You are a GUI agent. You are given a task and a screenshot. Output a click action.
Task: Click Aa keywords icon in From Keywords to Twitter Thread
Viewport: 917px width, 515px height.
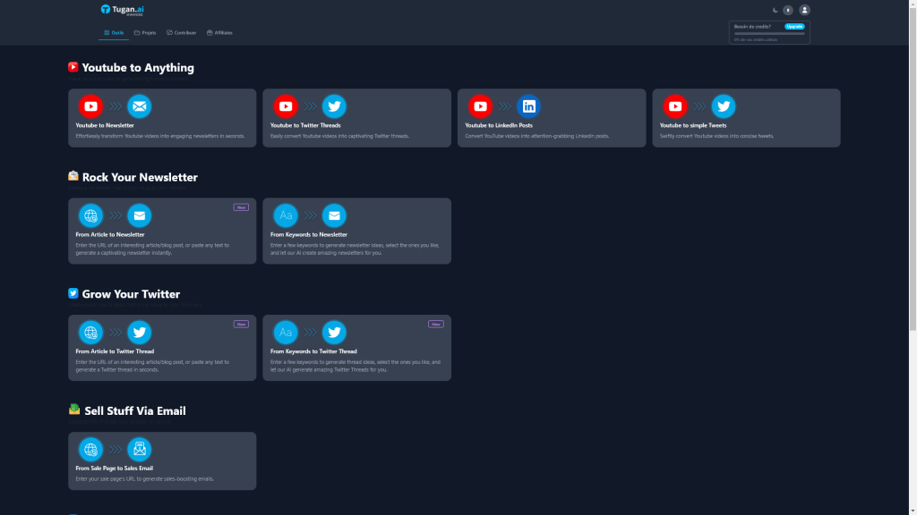pyautogui.click(x=286, y=333)
